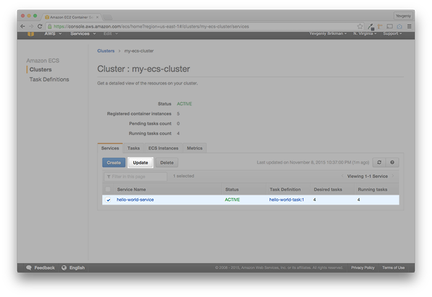The image size is (432, 297).
Task: Click the cast screen extension icon
Action: [389, 26]
